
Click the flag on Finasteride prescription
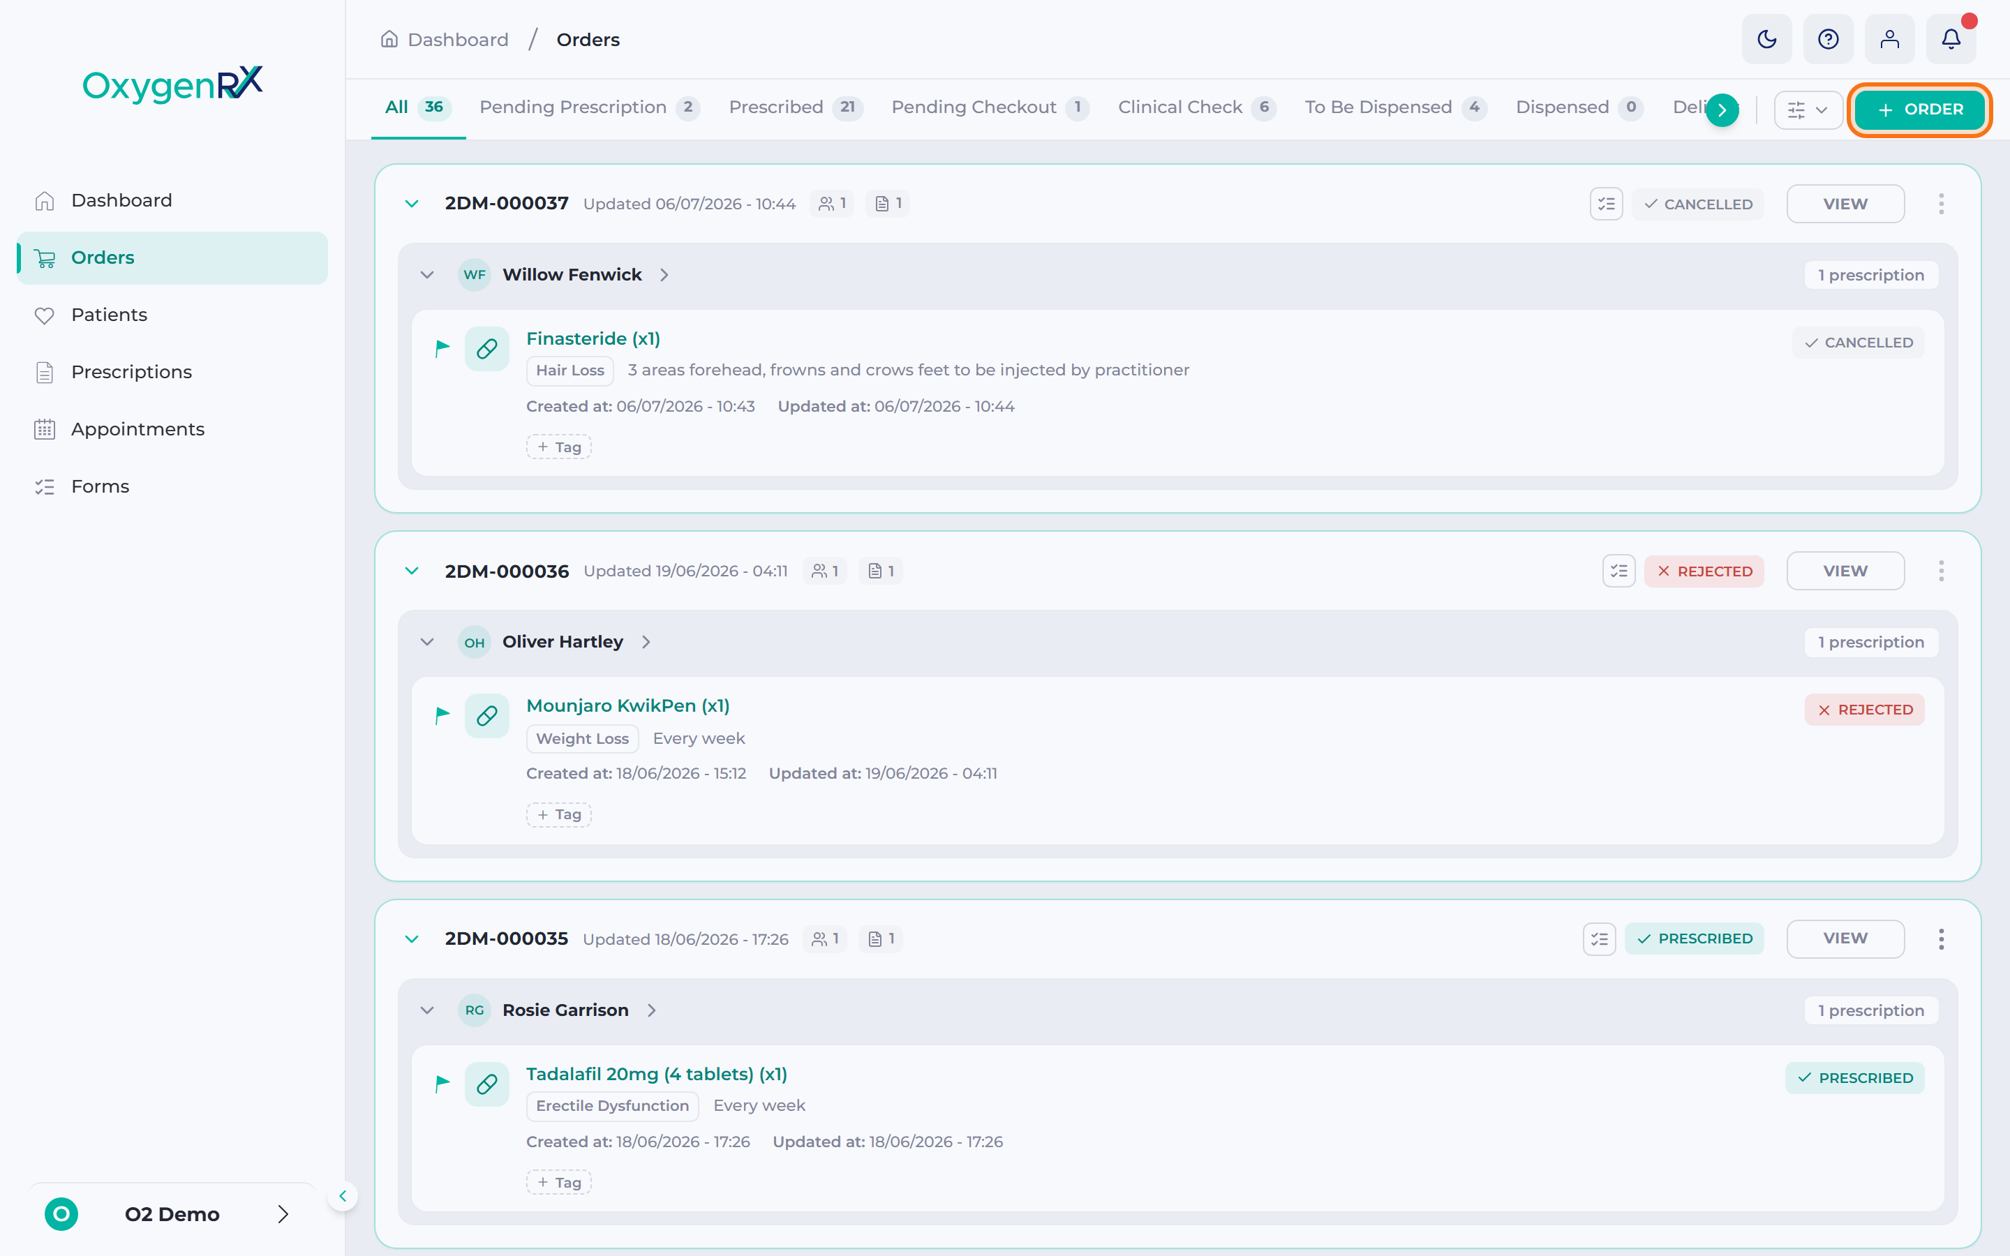pos(442,348)
